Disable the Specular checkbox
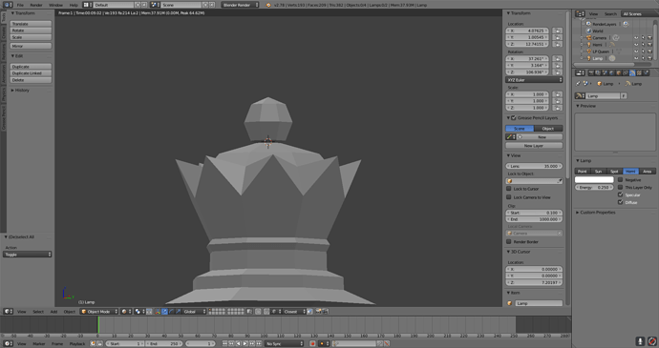 [x=621, y=194]
